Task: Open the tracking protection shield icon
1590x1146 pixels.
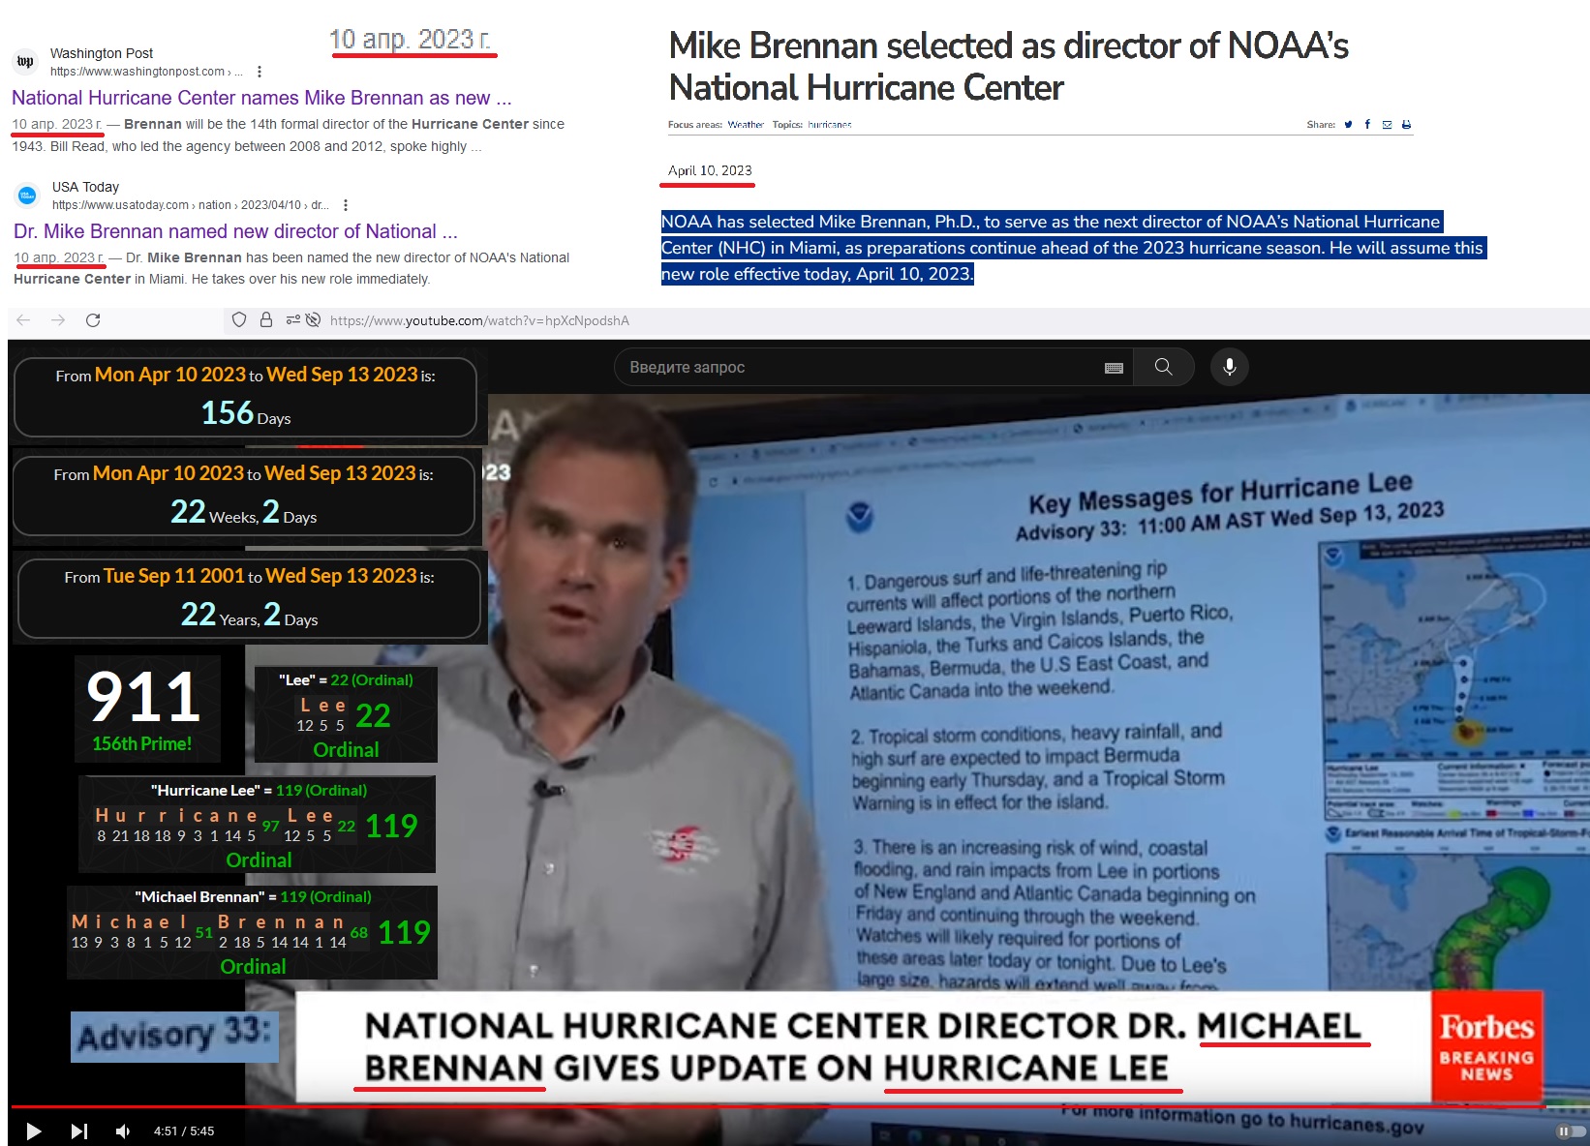Action: (239, 320)
